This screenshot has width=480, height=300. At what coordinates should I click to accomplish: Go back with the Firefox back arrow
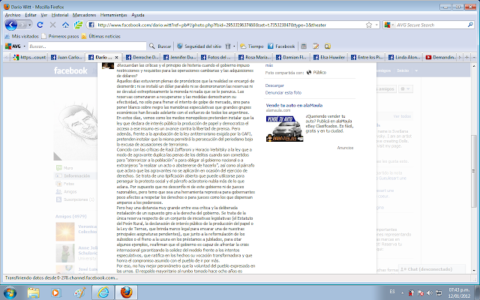11,25
